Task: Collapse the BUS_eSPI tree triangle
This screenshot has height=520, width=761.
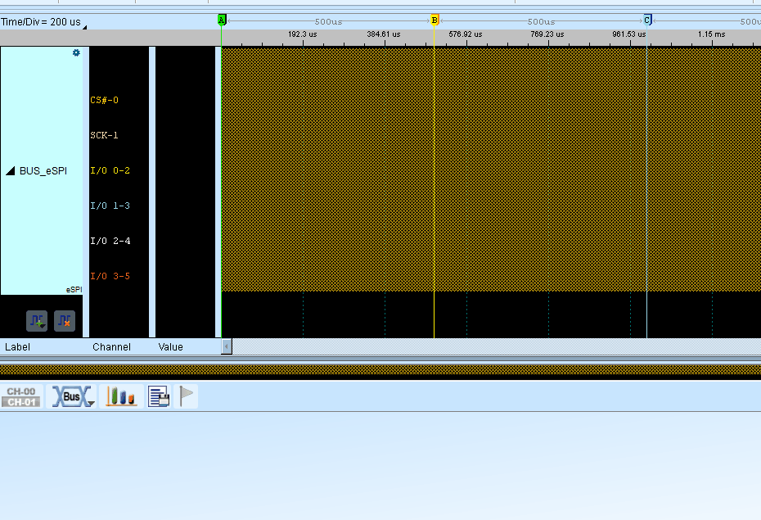Action: (11, 171)
